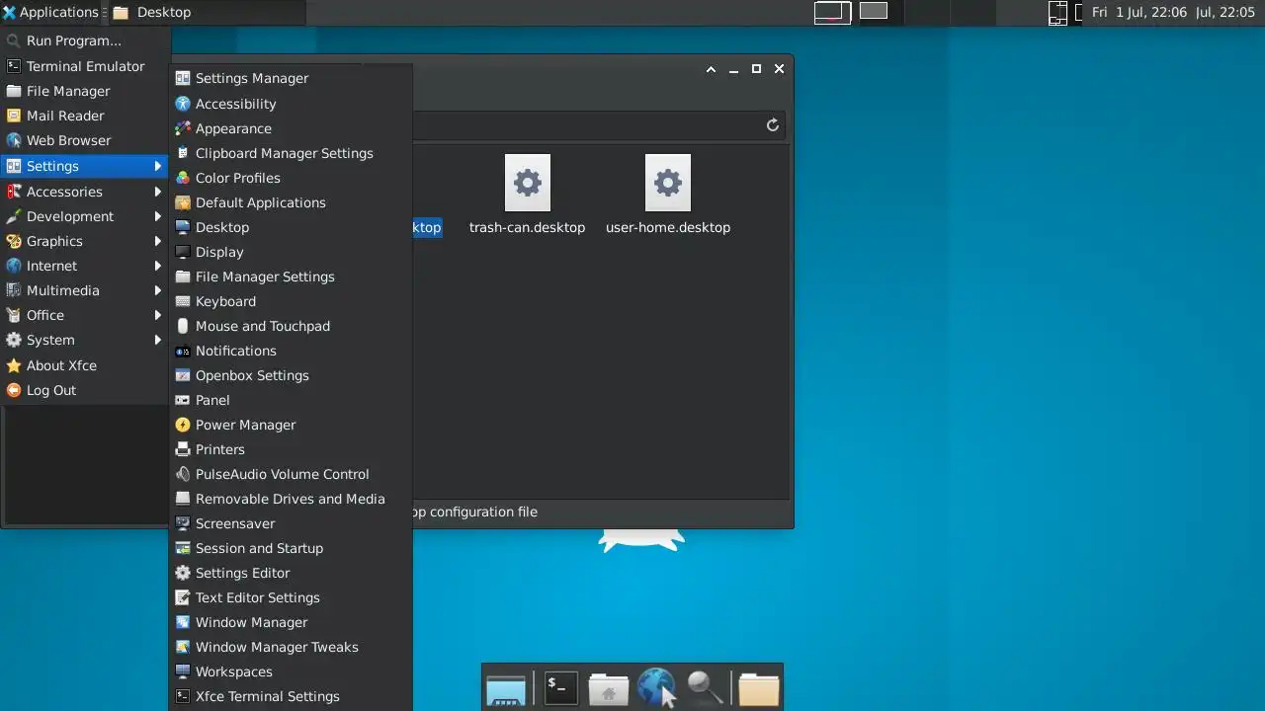The width and height of the screenshot is (1265, 711).
Task: Open Window Manager Tweaks entry
Action: coord(291,647)
